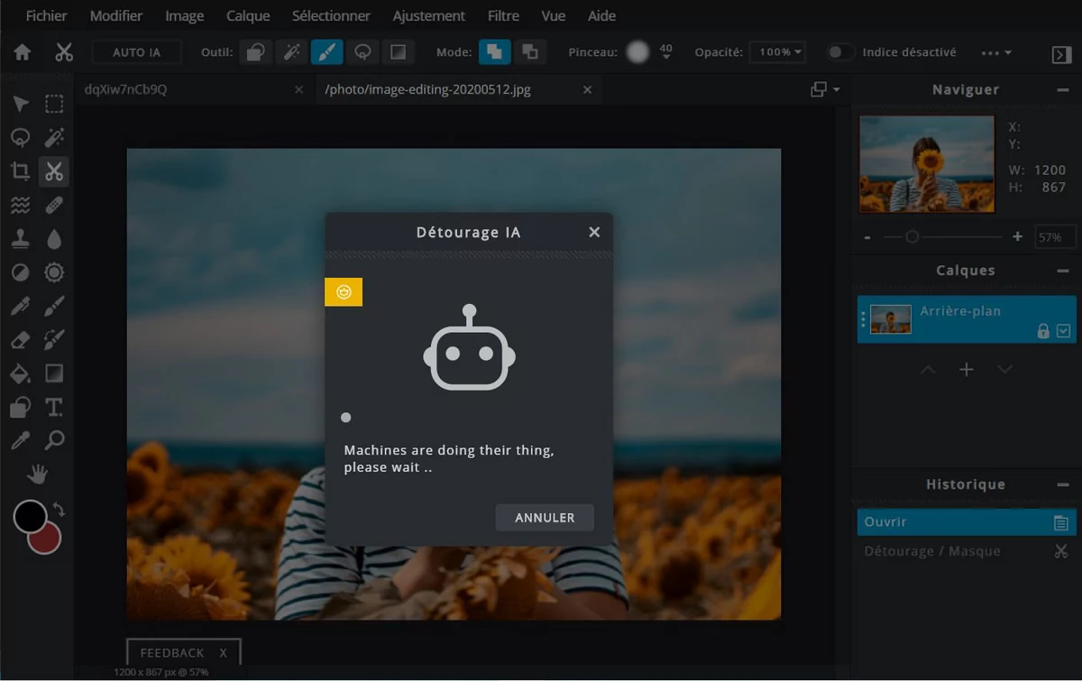Screen dimensions: 1082x681
Task: Collapse the Calques panel
Action: (1063, 271)
